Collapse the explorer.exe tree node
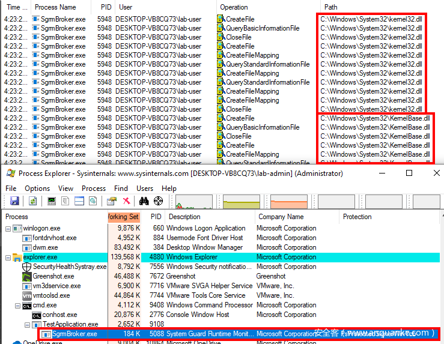Image resolution: width=444 pixels, height=344 pixels. pos(8,258)
